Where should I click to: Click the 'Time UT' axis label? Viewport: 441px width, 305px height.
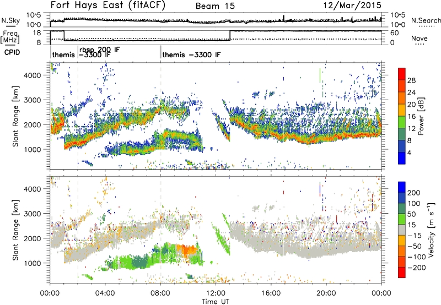click(x=216, y=302)
